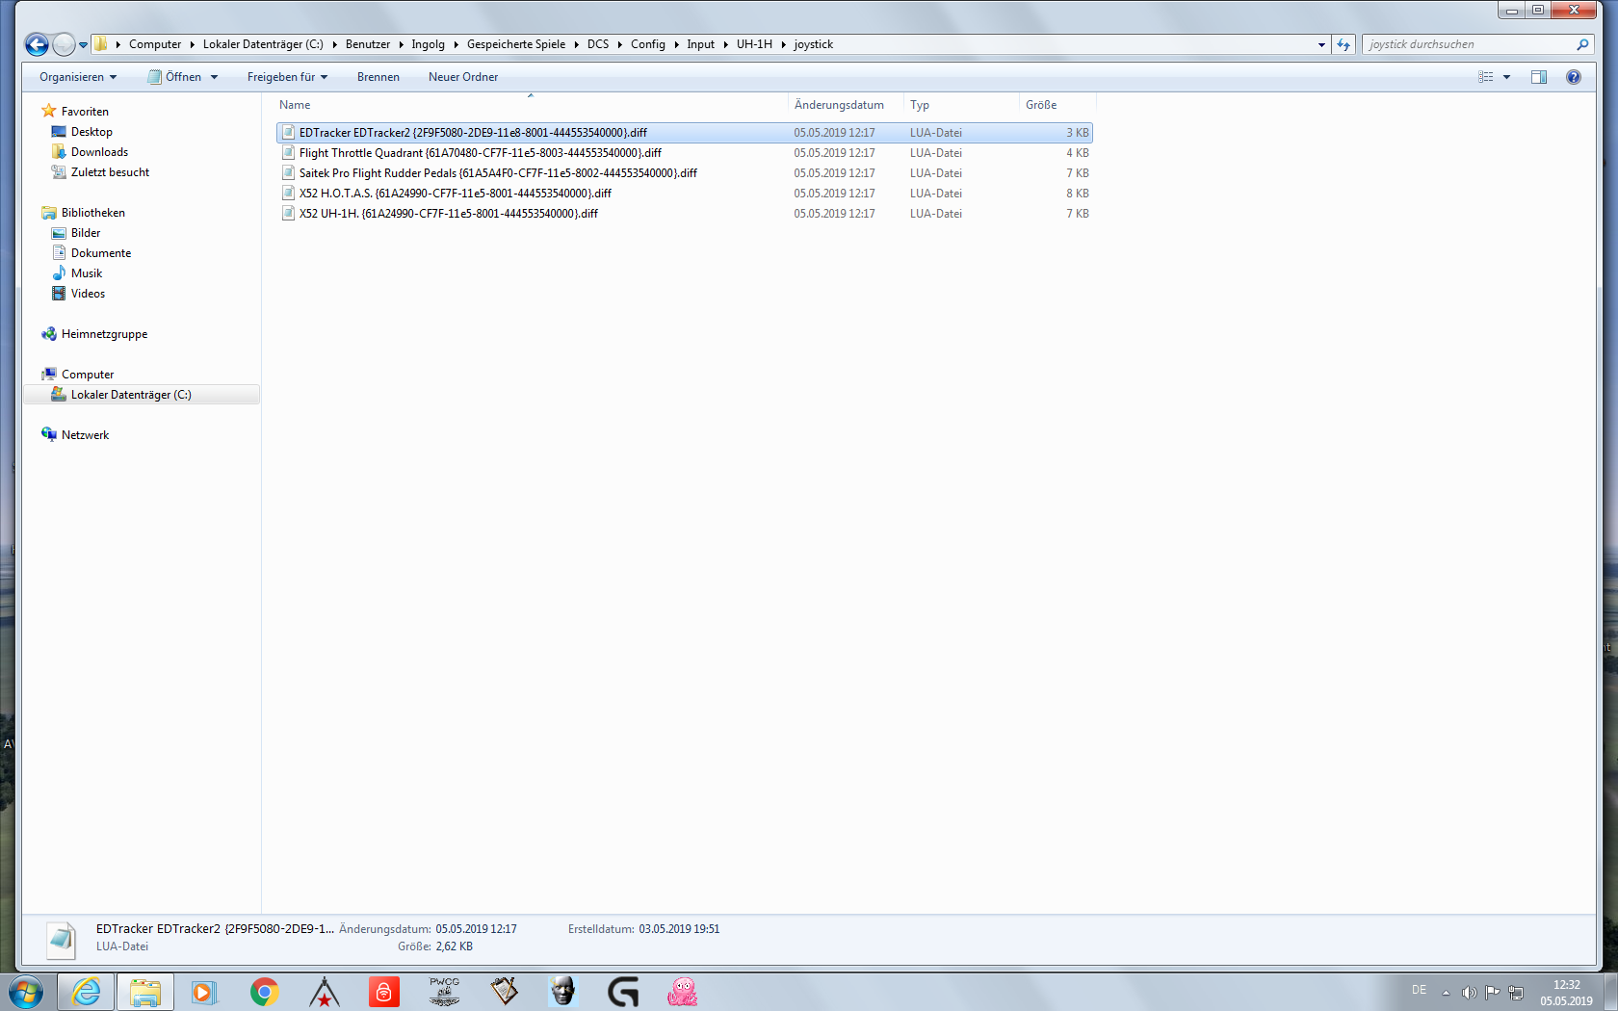Click the change view icon

click(1486, 77)
